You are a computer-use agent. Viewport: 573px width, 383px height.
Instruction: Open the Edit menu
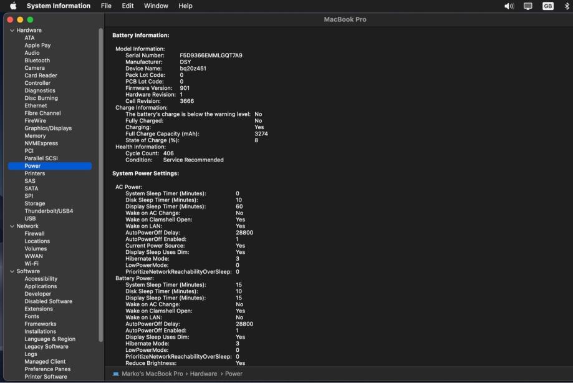coord(128,6)
